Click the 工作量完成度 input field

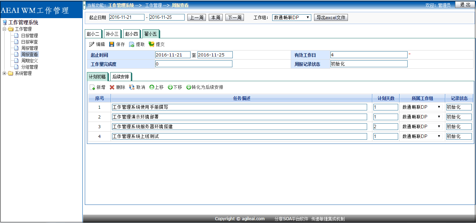click(194, 64)
